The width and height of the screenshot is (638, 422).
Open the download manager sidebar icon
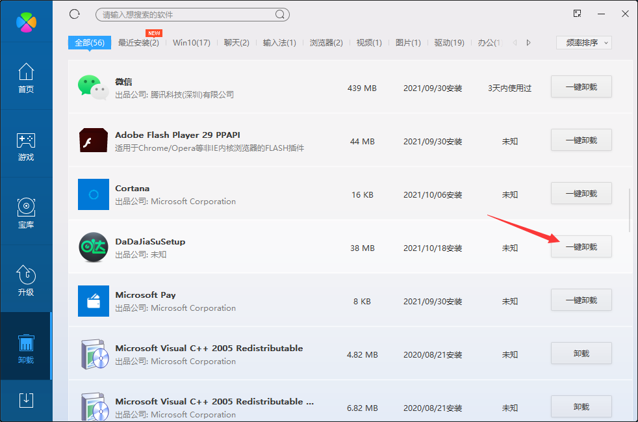26,401
